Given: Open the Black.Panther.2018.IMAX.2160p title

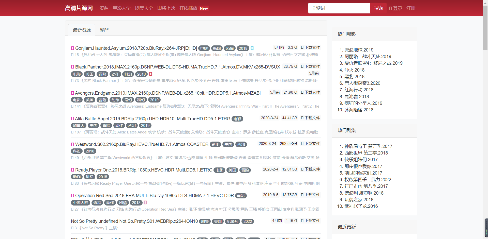Looking at the screenshot, I should pos(178,67).
